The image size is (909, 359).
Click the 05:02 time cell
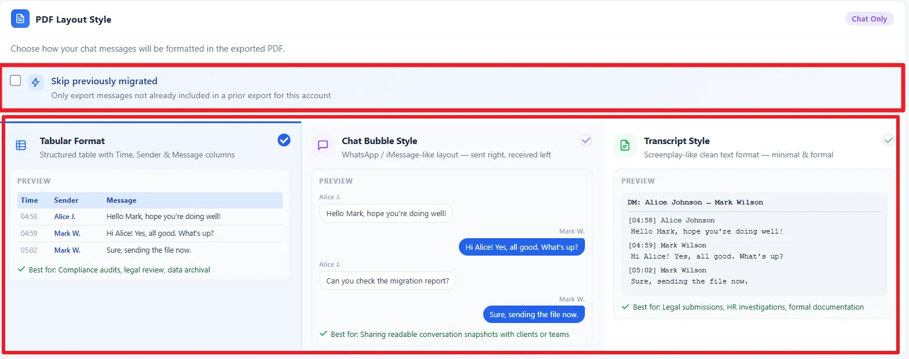pyautogui.click(x=29, y=250)
